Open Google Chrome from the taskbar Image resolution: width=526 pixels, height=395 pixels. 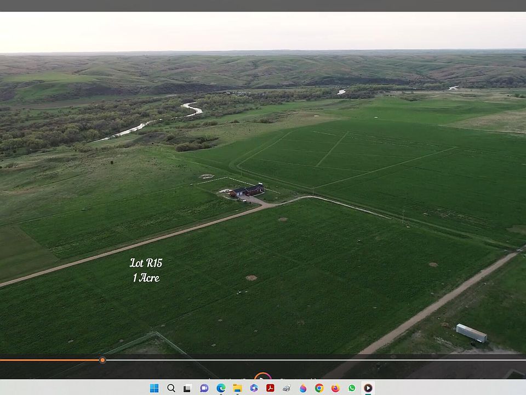(x=319, y=388)
